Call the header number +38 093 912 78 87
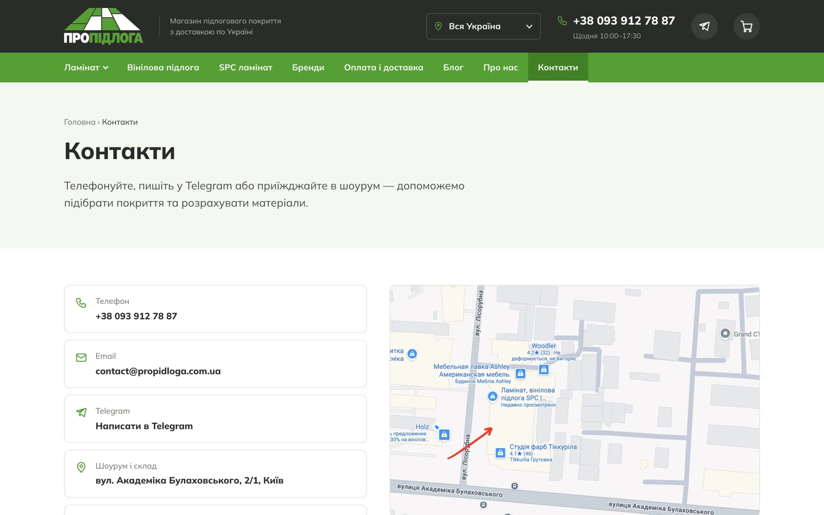The image size is (824, 515). coord(624,21)
